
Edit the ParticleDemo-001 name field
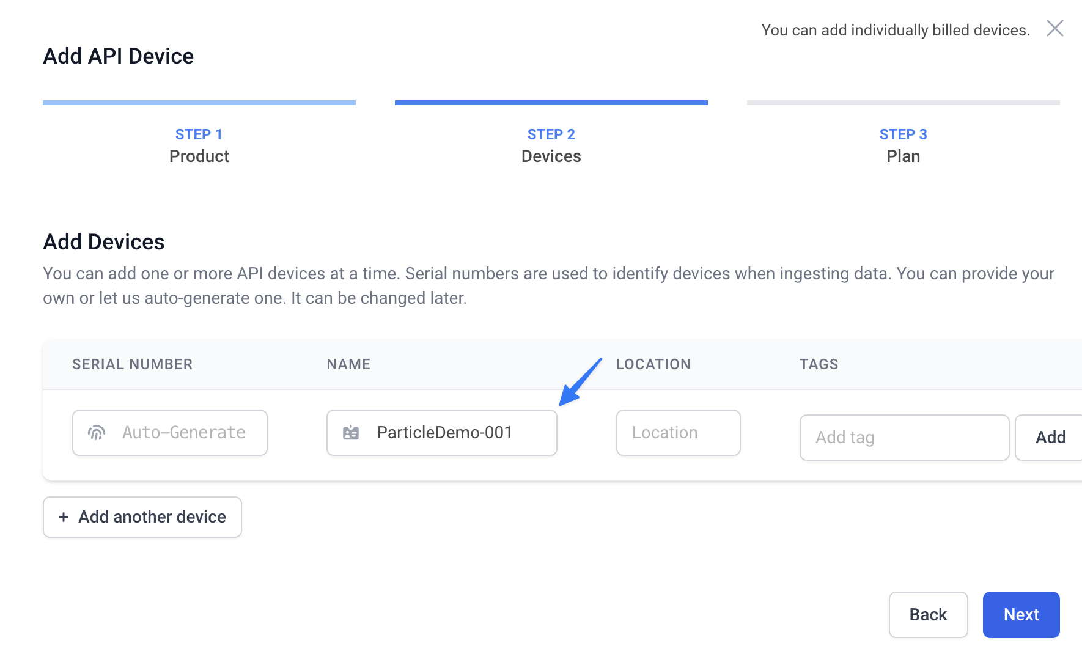(x=442, y=433)
